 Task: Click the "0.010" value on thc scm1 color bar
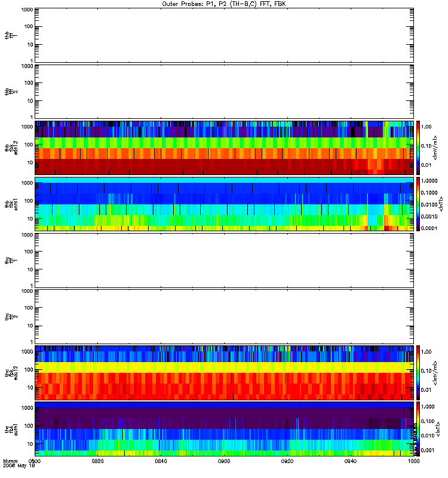point(428,436)
